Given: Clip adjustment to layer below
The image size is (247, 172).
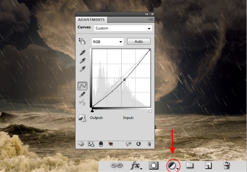Looking at the screenshot, I should 101,144.
